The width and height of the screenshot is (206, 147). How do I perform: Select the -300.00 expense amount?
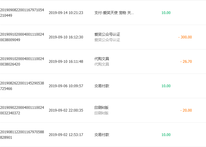(x=185, y=37)
